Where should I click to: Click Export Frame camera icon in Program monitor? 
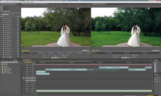click(138, 55)
